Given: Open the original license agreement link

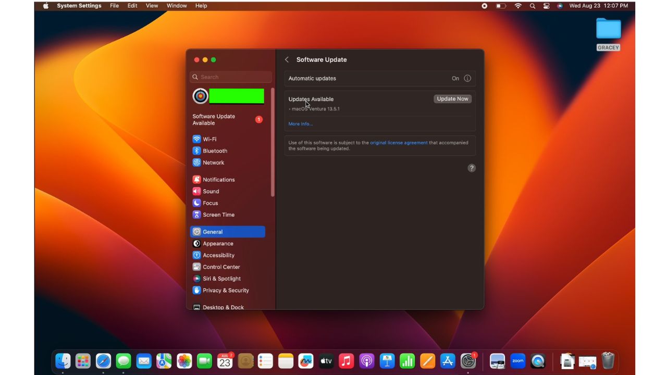Looking at the screenshot, I should [399, 143].
